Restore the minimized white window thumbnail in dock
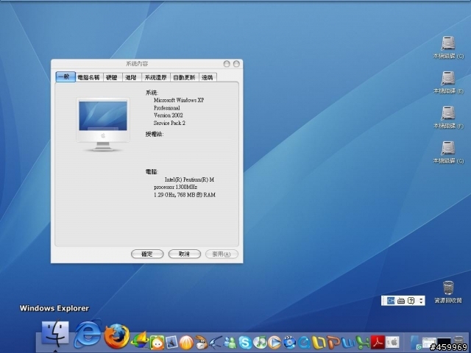Viewport: 471px width, 353px height. tap(429, 343)
